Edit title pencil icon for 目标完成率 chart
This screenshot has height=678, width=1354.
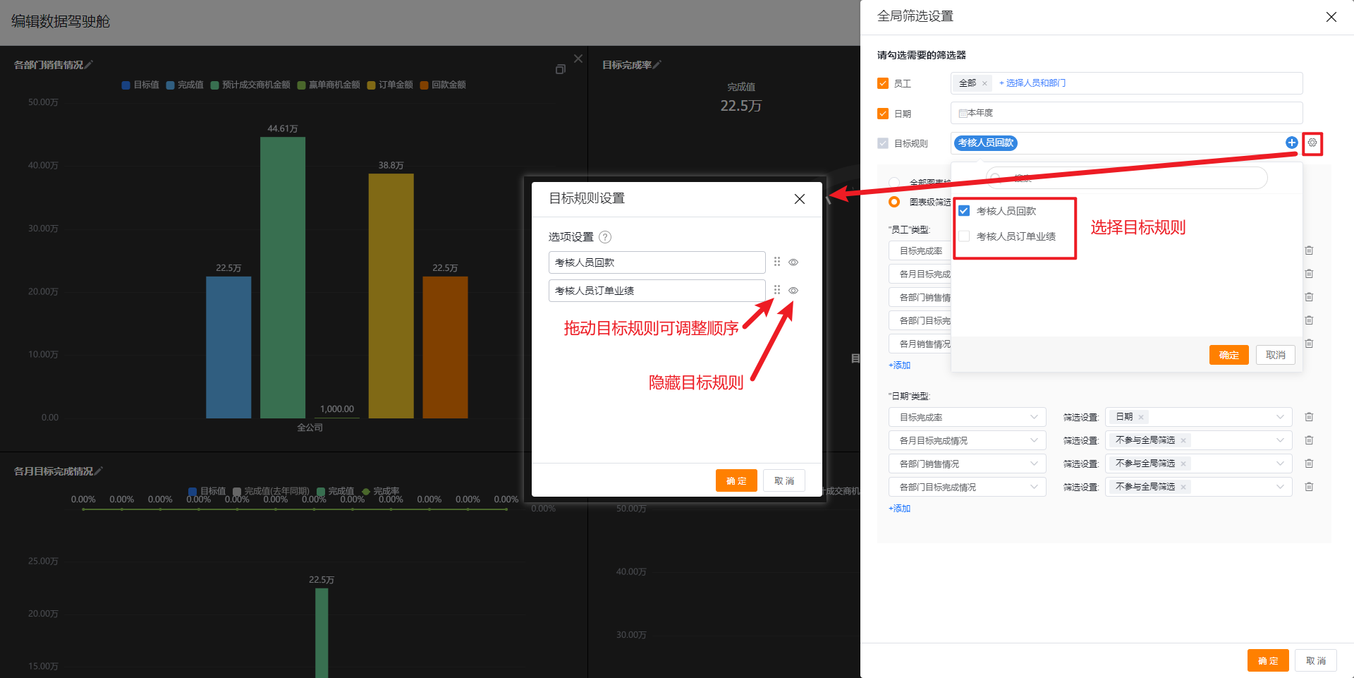coord(657,65)
